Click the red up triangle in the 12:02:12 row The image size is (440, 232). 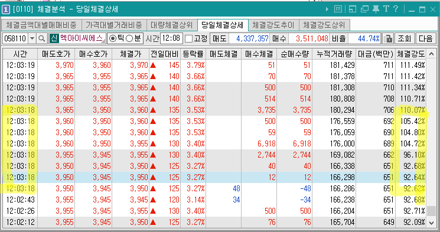[x=153, y=222]
